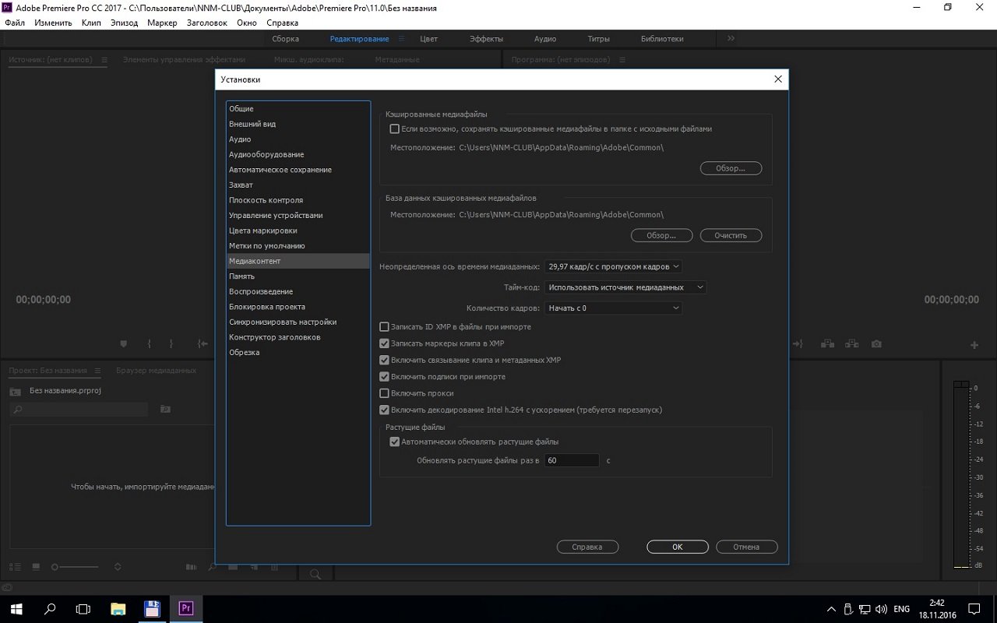Open File Explorer from the taskbar
This screenshot has height=623, width=997.
(118, 608)
